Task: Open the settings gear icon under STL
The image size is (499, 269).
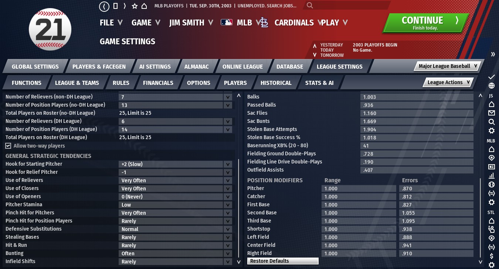Action: point(491,265)
